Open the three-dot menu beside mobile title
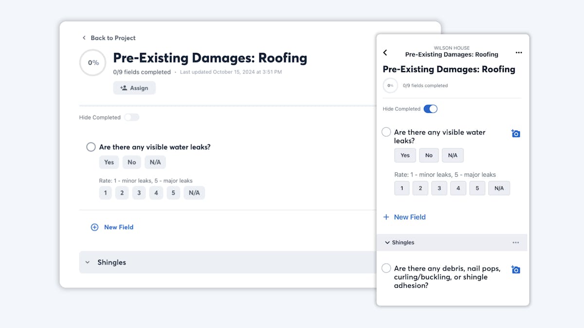The image size is (584, 328). [x=519, y=53]
